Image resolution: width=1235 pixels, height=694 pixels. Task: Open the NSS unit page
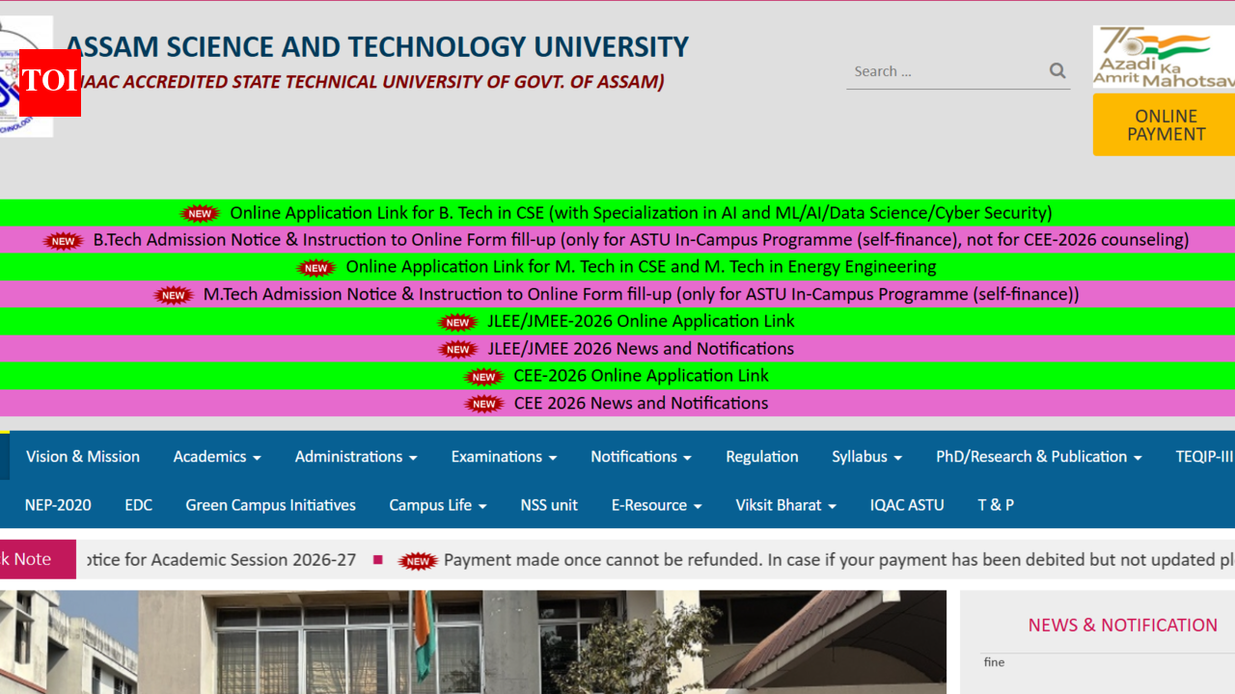[x=549, y=504]
